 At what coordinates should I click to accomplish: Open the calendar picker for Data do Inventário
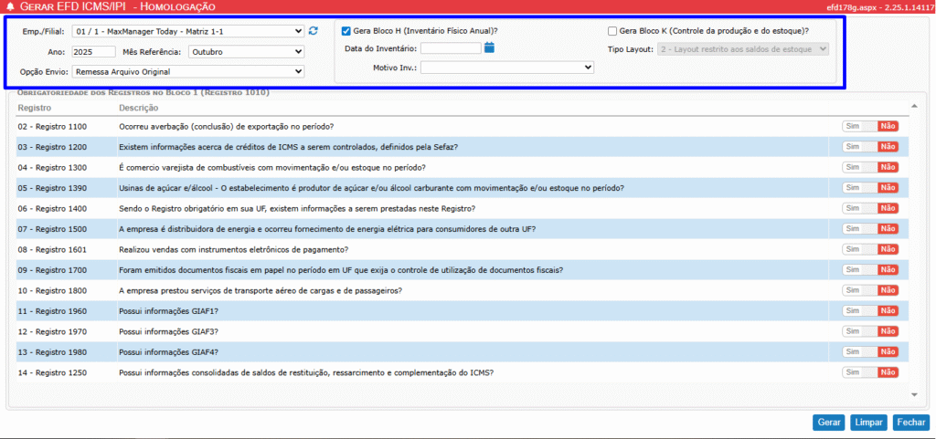(x=489, y=48)
